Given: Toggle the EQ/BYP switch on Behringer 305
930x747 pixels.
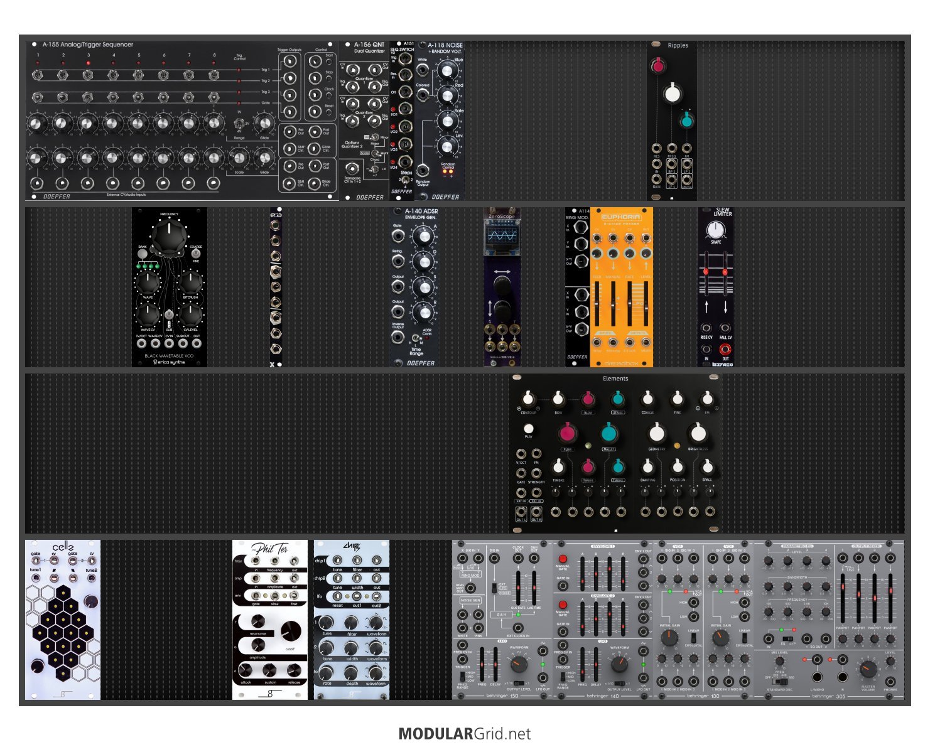Looking at the screenshot, I should pyautogui.click(x=789, y=638).
